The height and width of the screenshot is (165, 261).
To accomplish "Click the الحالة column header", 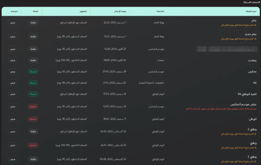I will click(x=35, y=11).
